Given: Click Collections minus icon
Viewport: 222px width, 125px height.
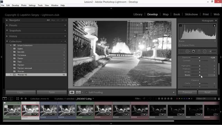Looking at the screenshot, I should [62, 41].
